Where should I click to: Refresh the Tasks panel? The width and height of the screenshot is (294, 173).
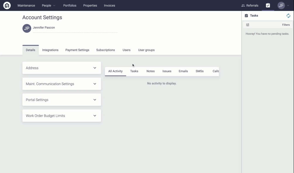pyautogui.click(x=288, y=16)
